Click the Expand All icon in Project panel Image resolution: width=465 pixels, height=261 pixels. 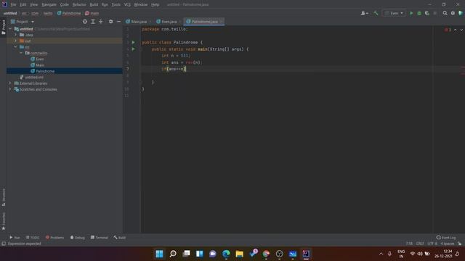coord(93,22)
